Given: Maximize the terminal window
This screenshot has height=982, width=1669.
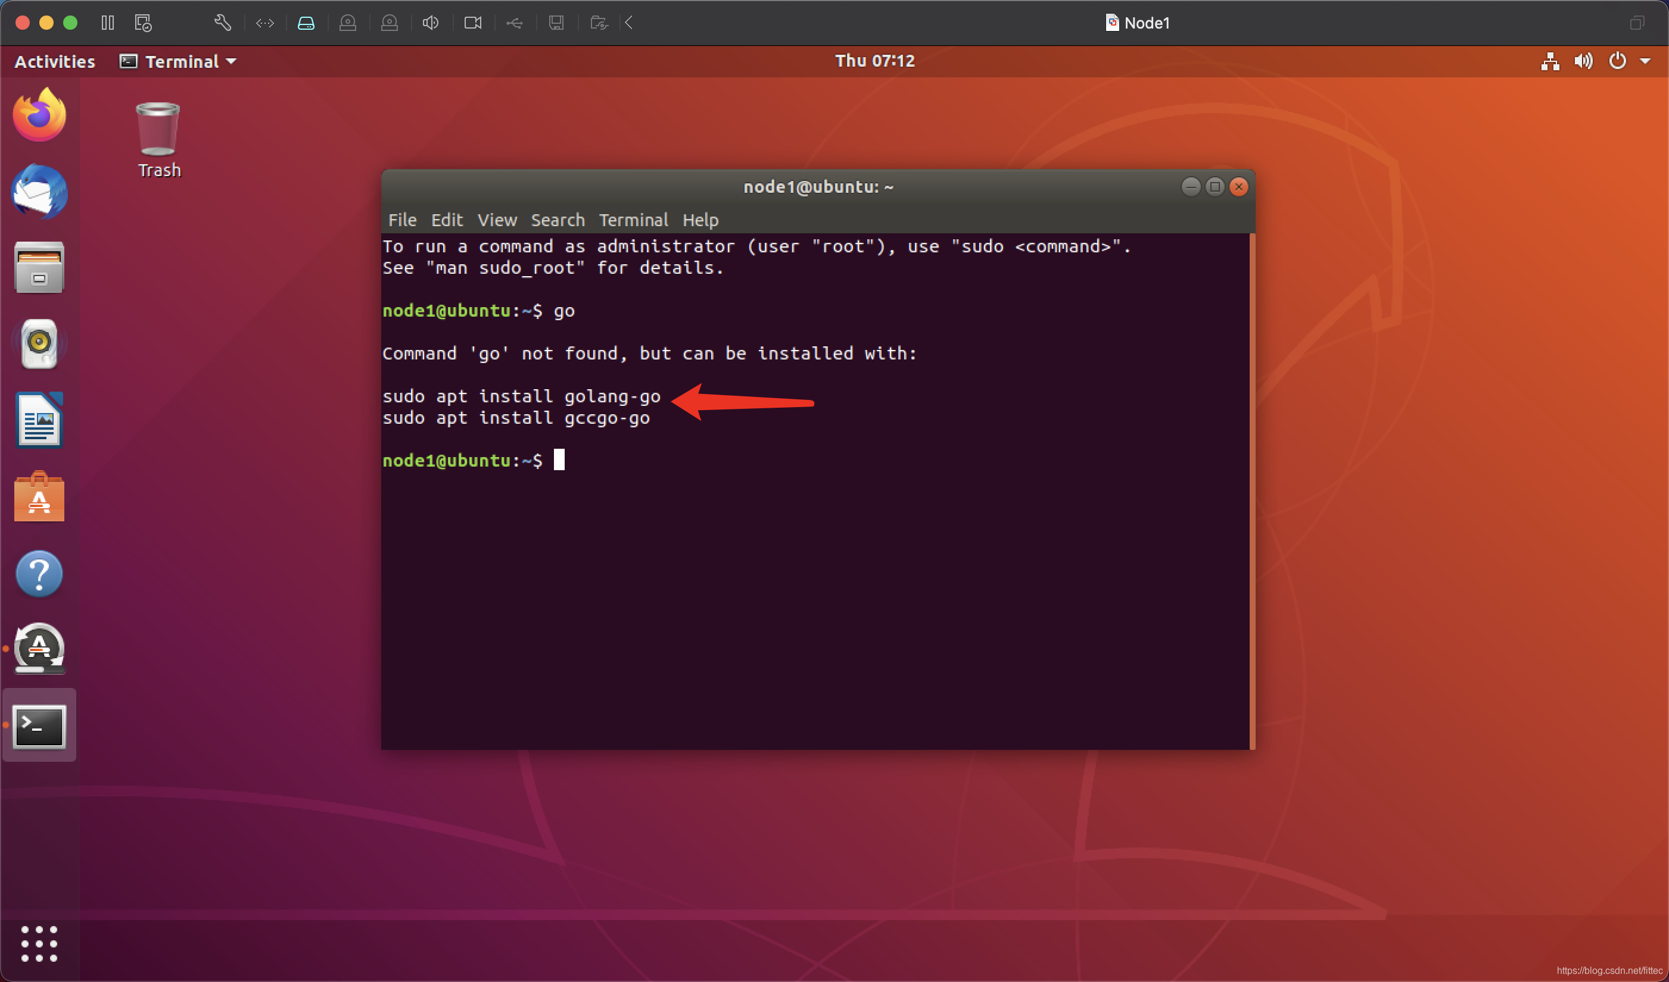Looking at the screenshot, I should pyautogui.click(x=1215, y=187).
